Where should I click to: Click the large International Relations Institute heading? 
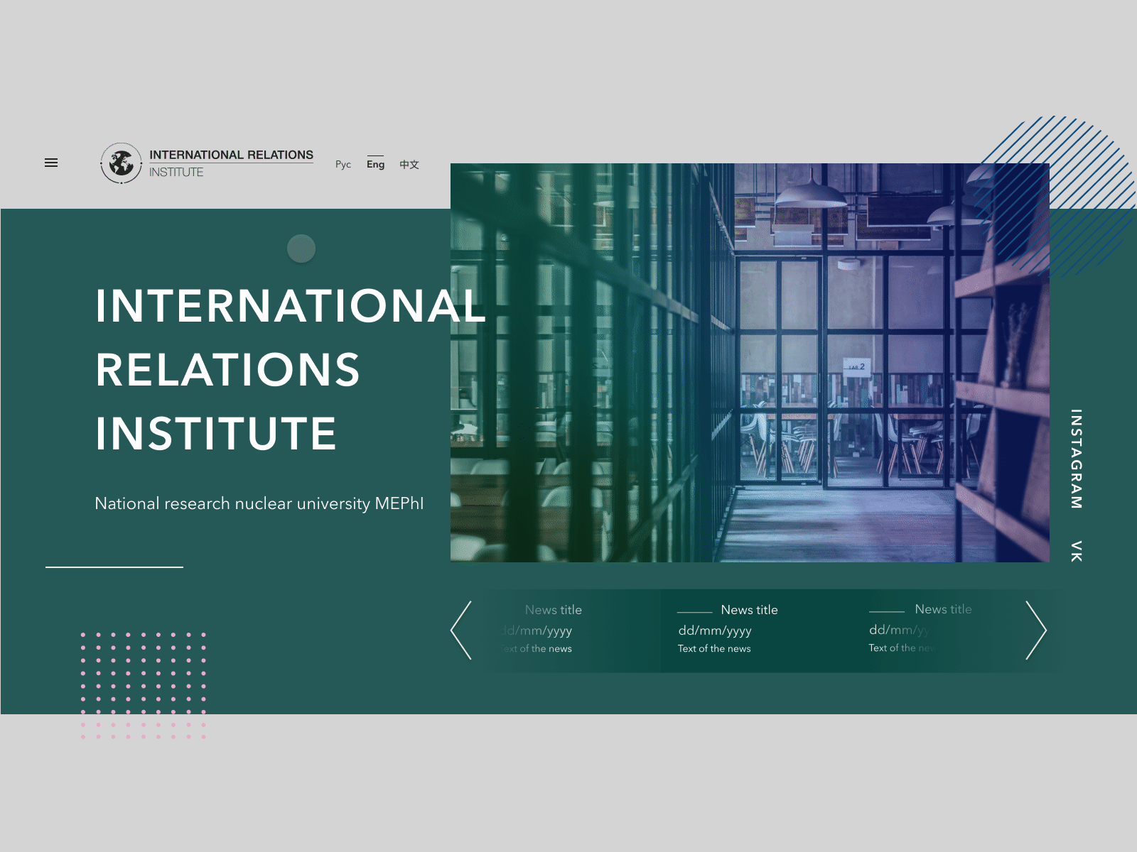[x=291, y=369]
